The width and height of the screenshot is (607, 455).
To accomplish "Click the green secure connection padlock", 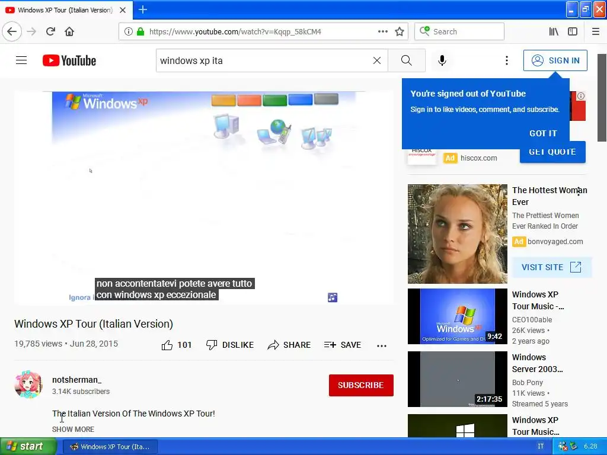I will click(x=140, y=31).
